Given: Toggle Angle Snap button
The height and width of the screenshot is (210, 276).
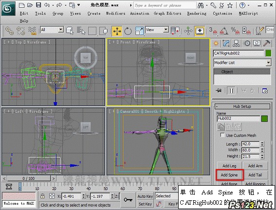Looking at the screenshot, I should pos(224,31).
